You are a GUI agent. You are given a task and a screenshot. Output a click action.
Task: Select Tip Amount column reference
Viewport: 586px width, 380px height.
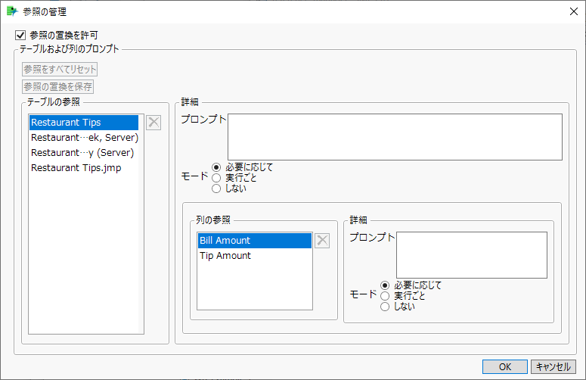[x=255, y=255]
